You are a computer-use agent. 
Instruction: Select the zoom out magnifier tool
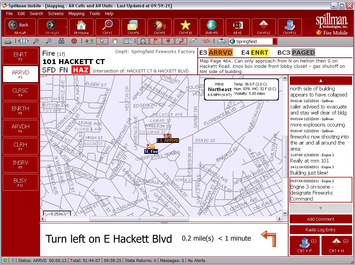coord(49,41)
